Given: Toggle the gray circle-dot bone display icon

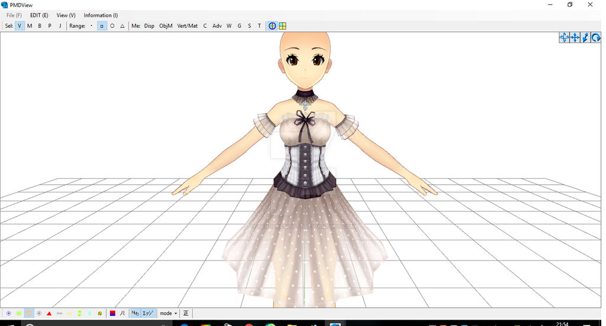Looking at the screenshot, I should point(39,313).
